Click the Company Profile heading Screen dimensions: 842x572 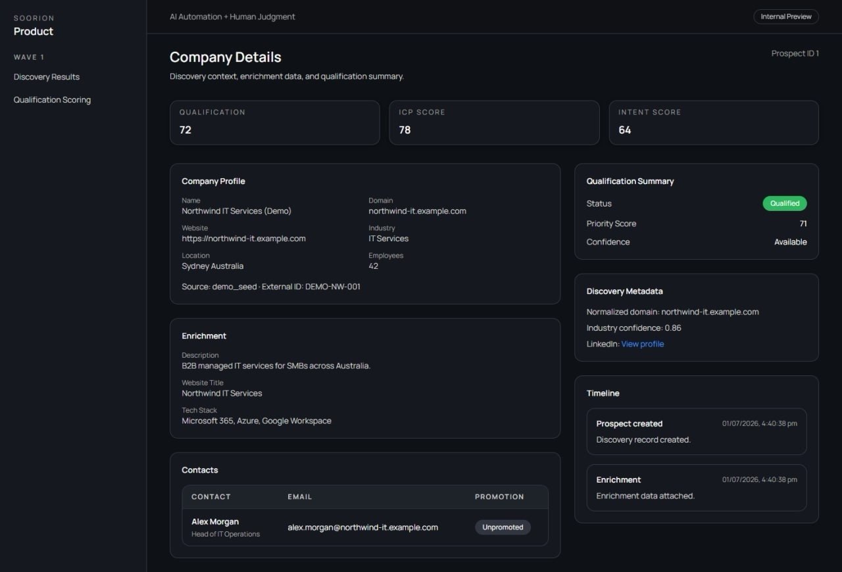(x=213, y=181)
